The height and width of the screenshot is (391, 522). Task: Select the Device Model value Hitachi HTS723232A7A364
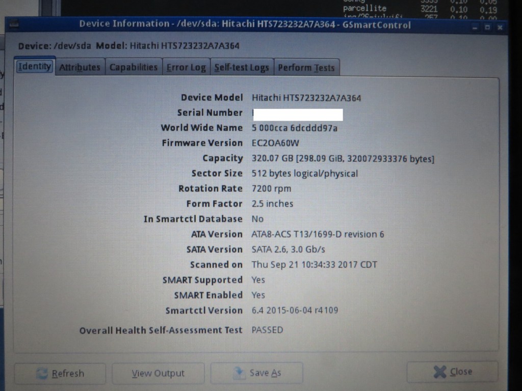[306, 98]
